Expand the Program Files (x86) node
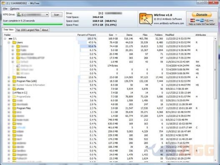The height and width of the screenshot is (165, 220). [9, 81]
